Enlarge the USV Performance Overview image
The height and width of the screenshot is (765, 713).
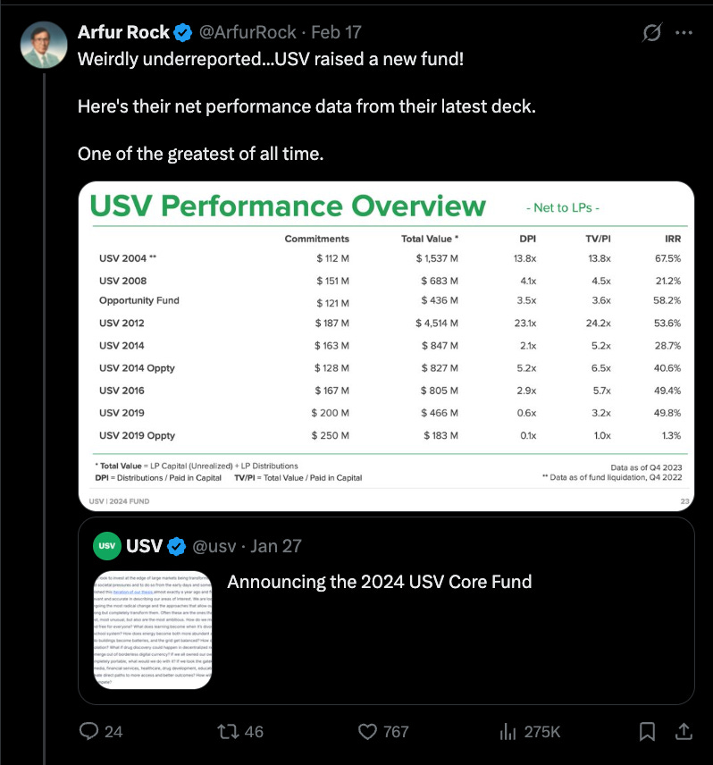pyautogui.click(x=384, y=344)
